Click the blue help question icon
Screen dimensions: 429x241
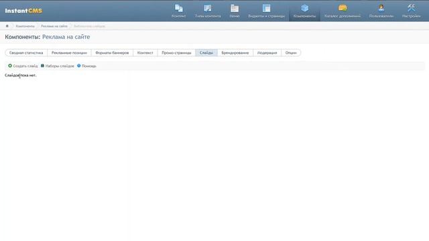click(79, 66)
